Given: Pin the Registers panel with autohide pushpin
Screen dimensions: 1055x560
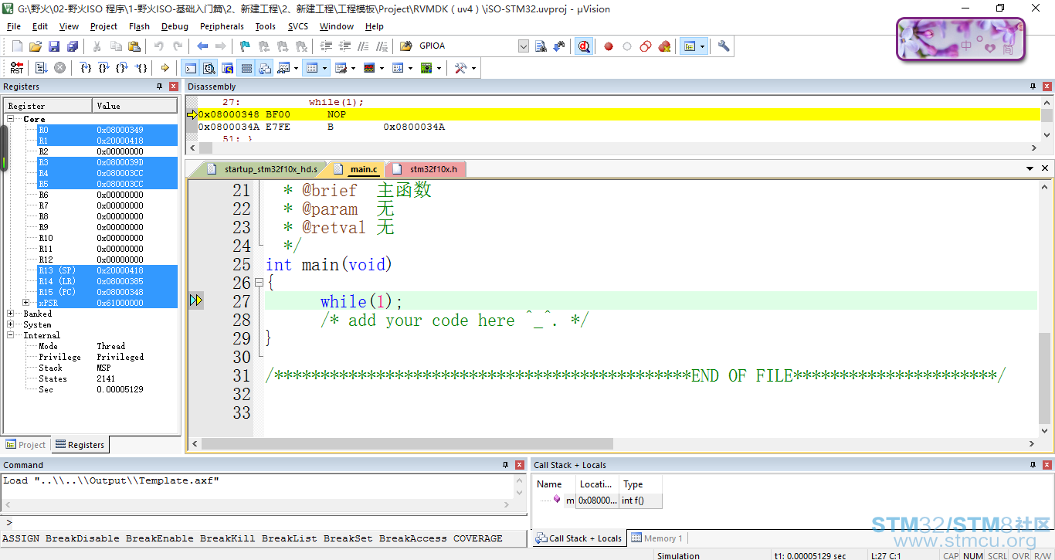Looking at the screenshot, I should coord(160,87).
